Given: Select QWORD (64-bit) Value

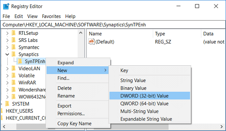Looking at the screenshot, I should (150, 104).
